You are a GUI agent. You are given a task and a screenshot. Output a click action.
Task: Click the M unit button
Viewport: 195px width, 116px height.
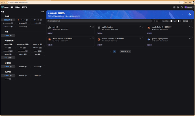click(x=191, y=21)
